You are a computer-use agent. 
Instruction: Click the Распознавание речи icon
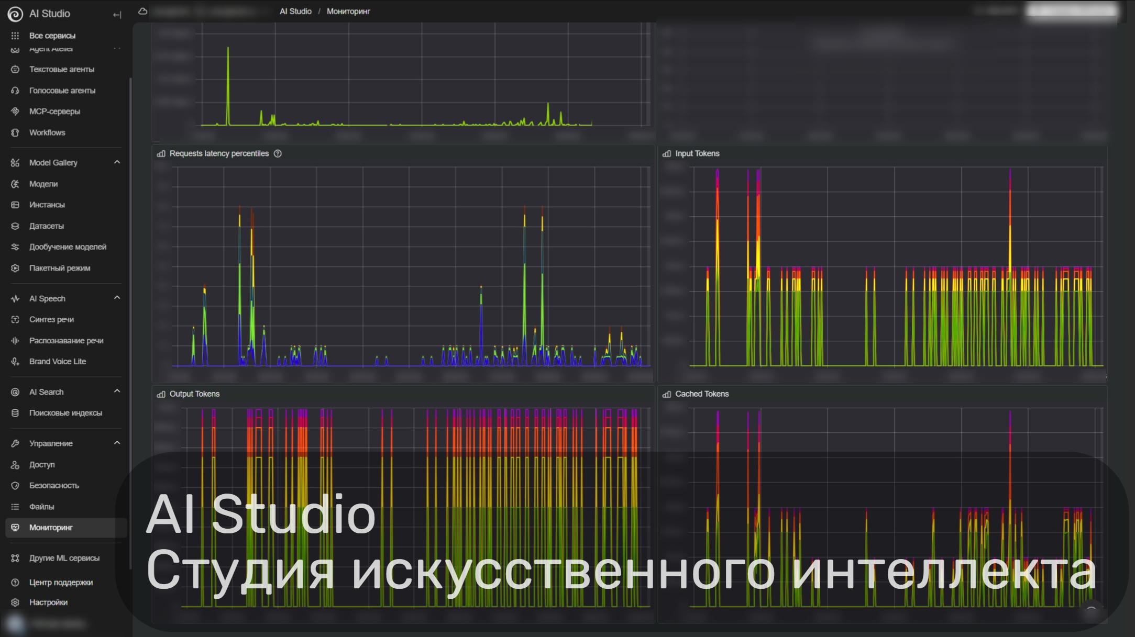pyautogui.click(x=15, y=341)
